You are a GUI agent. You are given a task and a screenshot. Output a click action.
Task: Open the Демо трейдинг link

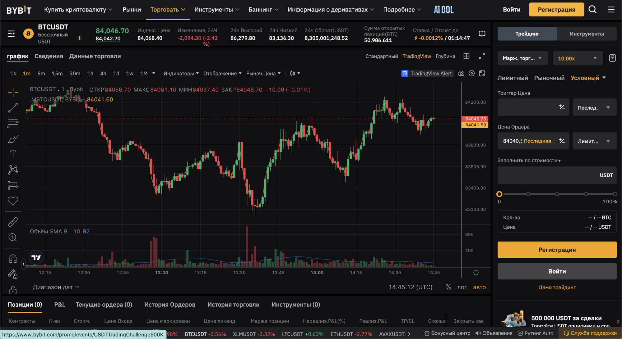(x=557, y=287)
